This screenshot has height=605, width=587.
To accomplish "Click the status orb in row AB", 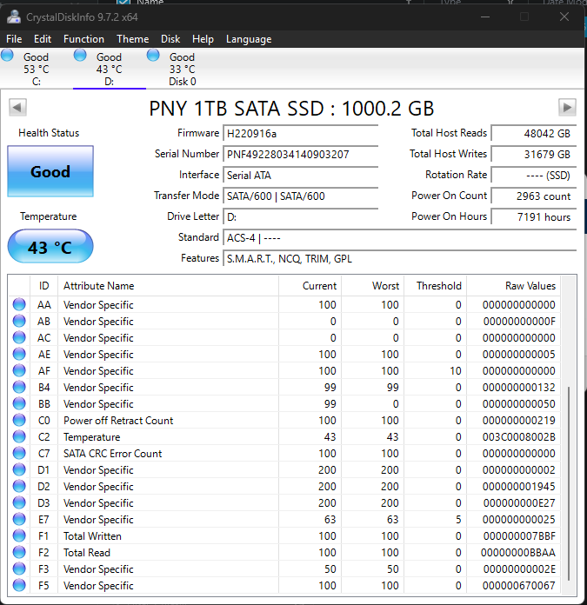I will (x=19, y=321).
